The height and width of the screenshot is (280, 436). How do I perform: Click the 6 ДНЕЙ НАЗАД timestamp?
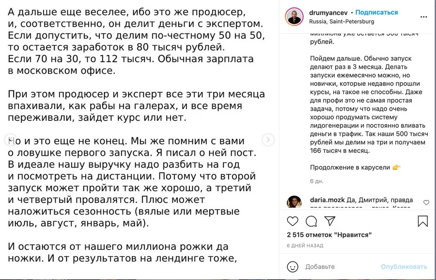pyautogui.click(x=305, y=246)
